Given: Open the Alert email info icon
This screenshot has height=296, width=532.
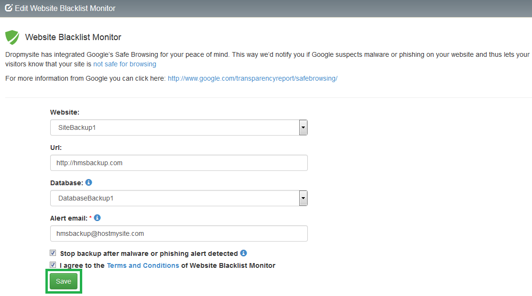Looking at the screenshot, I should pos(98,218).
